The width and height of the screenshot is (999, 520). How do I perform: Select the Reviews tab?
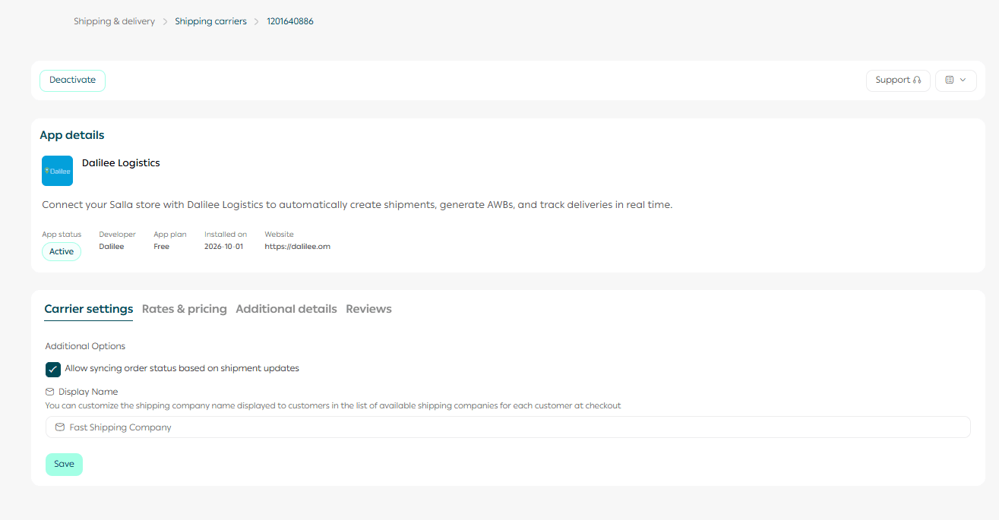click(x=368, y=309)
